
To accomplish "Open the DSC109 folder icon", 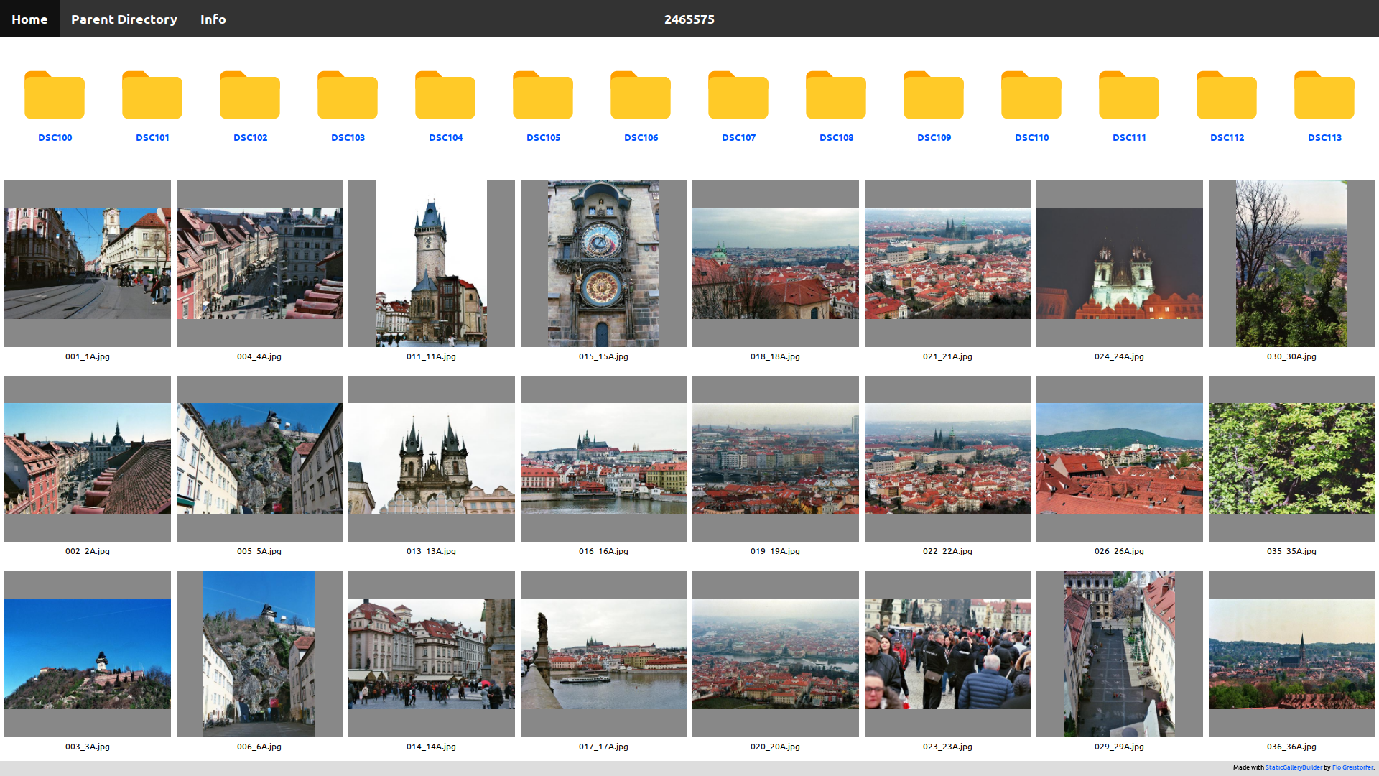I will [x=933, y=94].
